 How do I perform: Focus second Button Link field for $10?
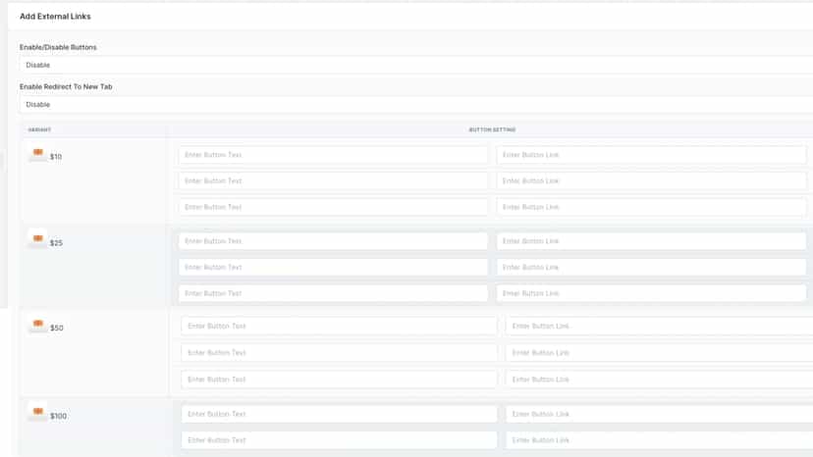tap(651, 180)
